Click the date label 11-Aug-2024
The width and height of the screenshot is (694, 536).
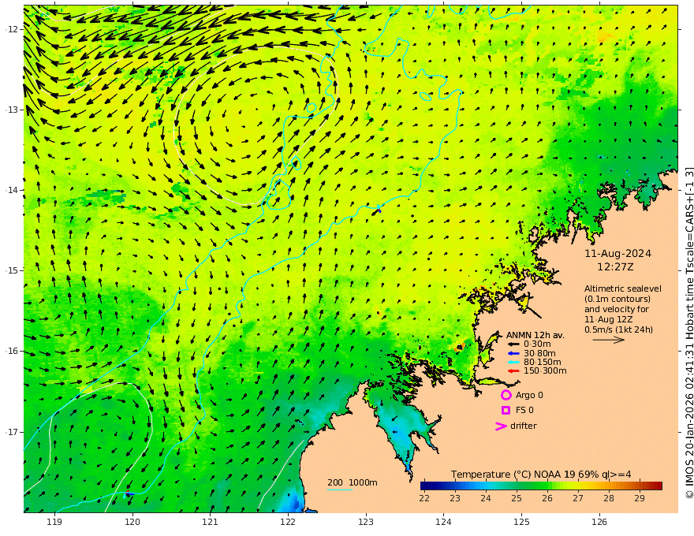pos(618,254)
